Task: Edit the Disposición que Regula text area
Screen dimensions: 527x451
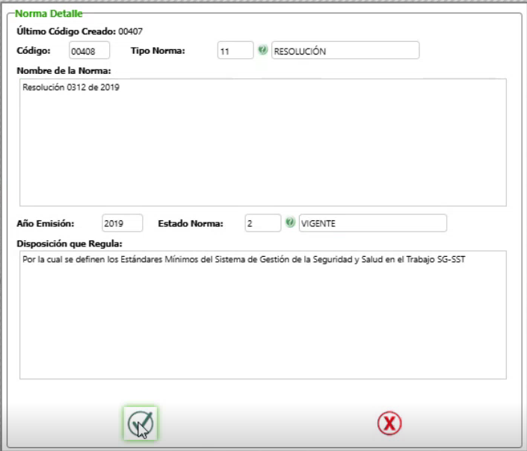Action: tap(263, 315)
